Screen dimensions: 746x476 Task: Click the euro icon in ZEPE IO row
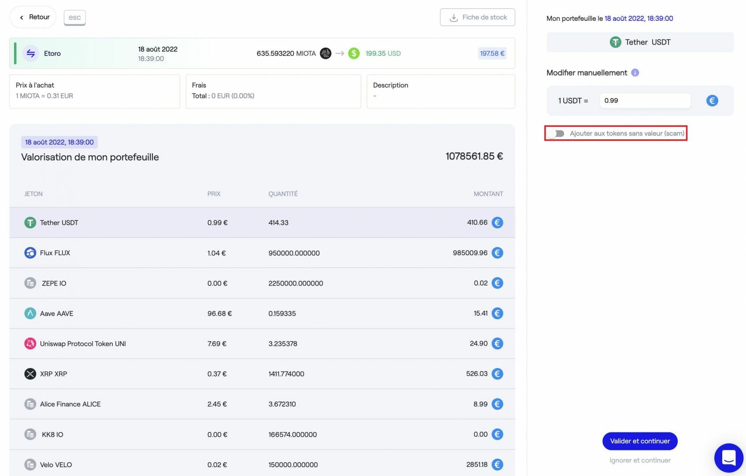click(497, 283)
